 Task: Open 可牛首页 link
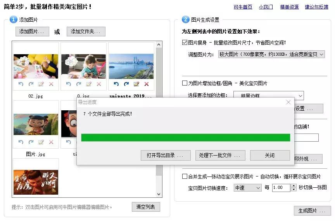[x=243, y=7]
